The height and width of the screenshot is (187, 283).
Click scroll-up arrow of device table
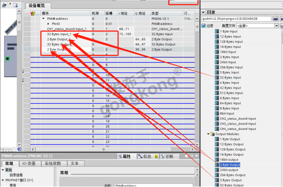click(x=197, y=19)
